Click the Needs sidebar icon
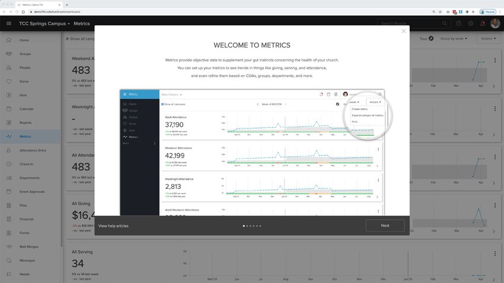This screenshot has width=504, height=283. (9, 274)
